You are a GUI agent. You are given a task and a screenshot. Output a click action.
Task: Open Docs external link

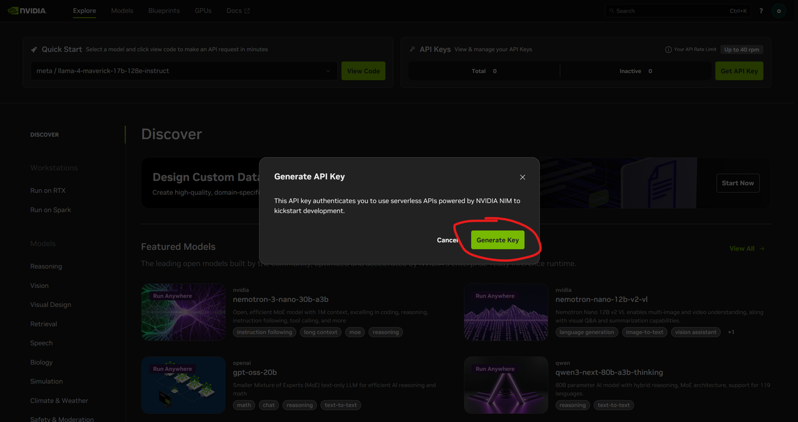pos(238,11)
